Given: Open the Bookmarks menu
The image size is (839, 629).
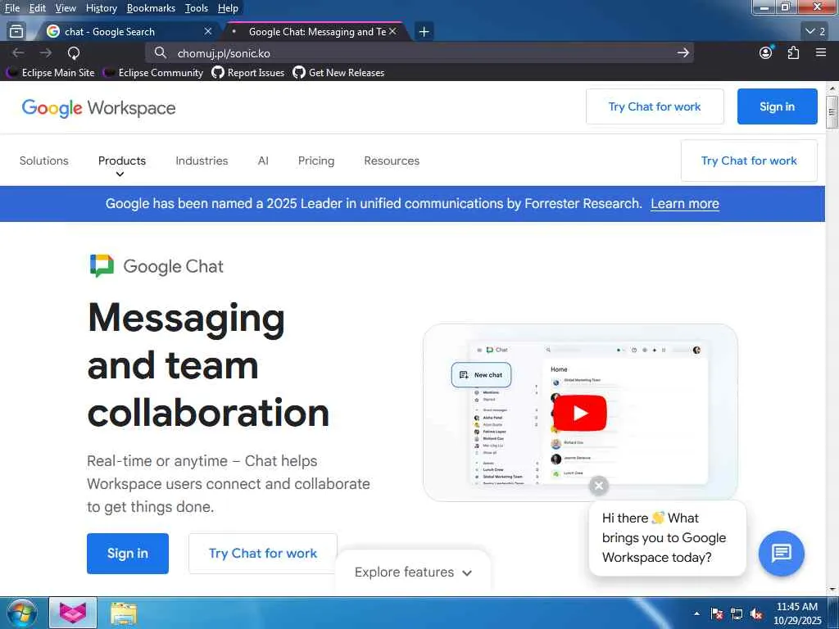Looking at the screenshot, I should pos(151,8).
